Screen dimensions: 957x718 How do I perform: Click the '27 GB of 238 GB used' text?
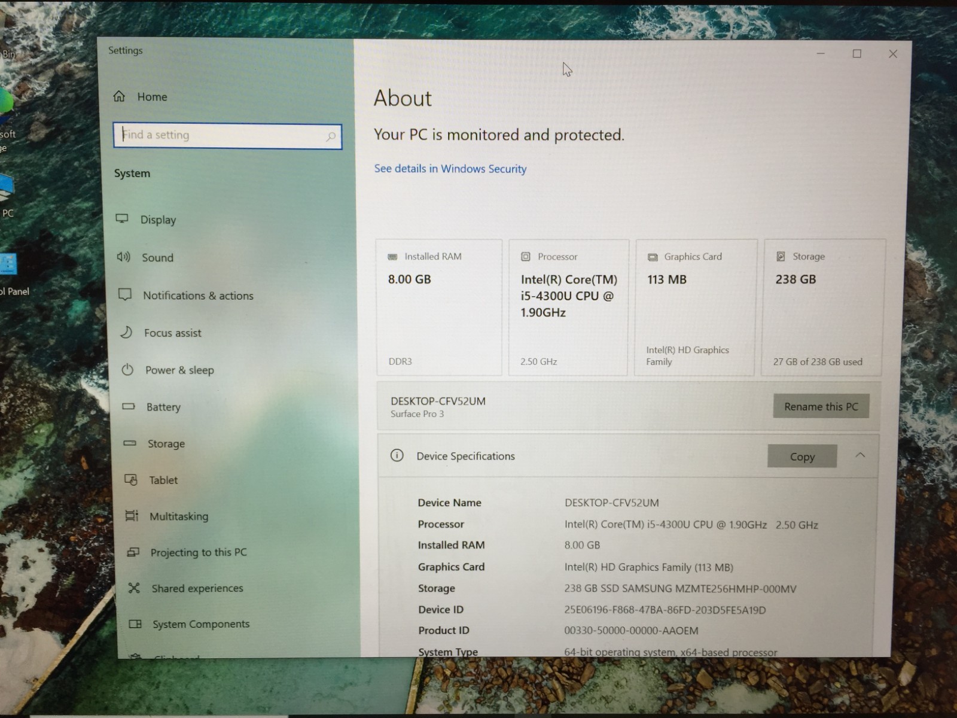tap(818, 361)
